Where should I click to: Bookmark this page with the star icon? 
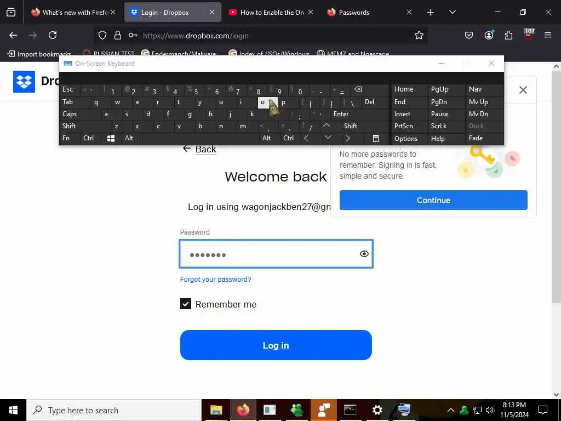419,35
